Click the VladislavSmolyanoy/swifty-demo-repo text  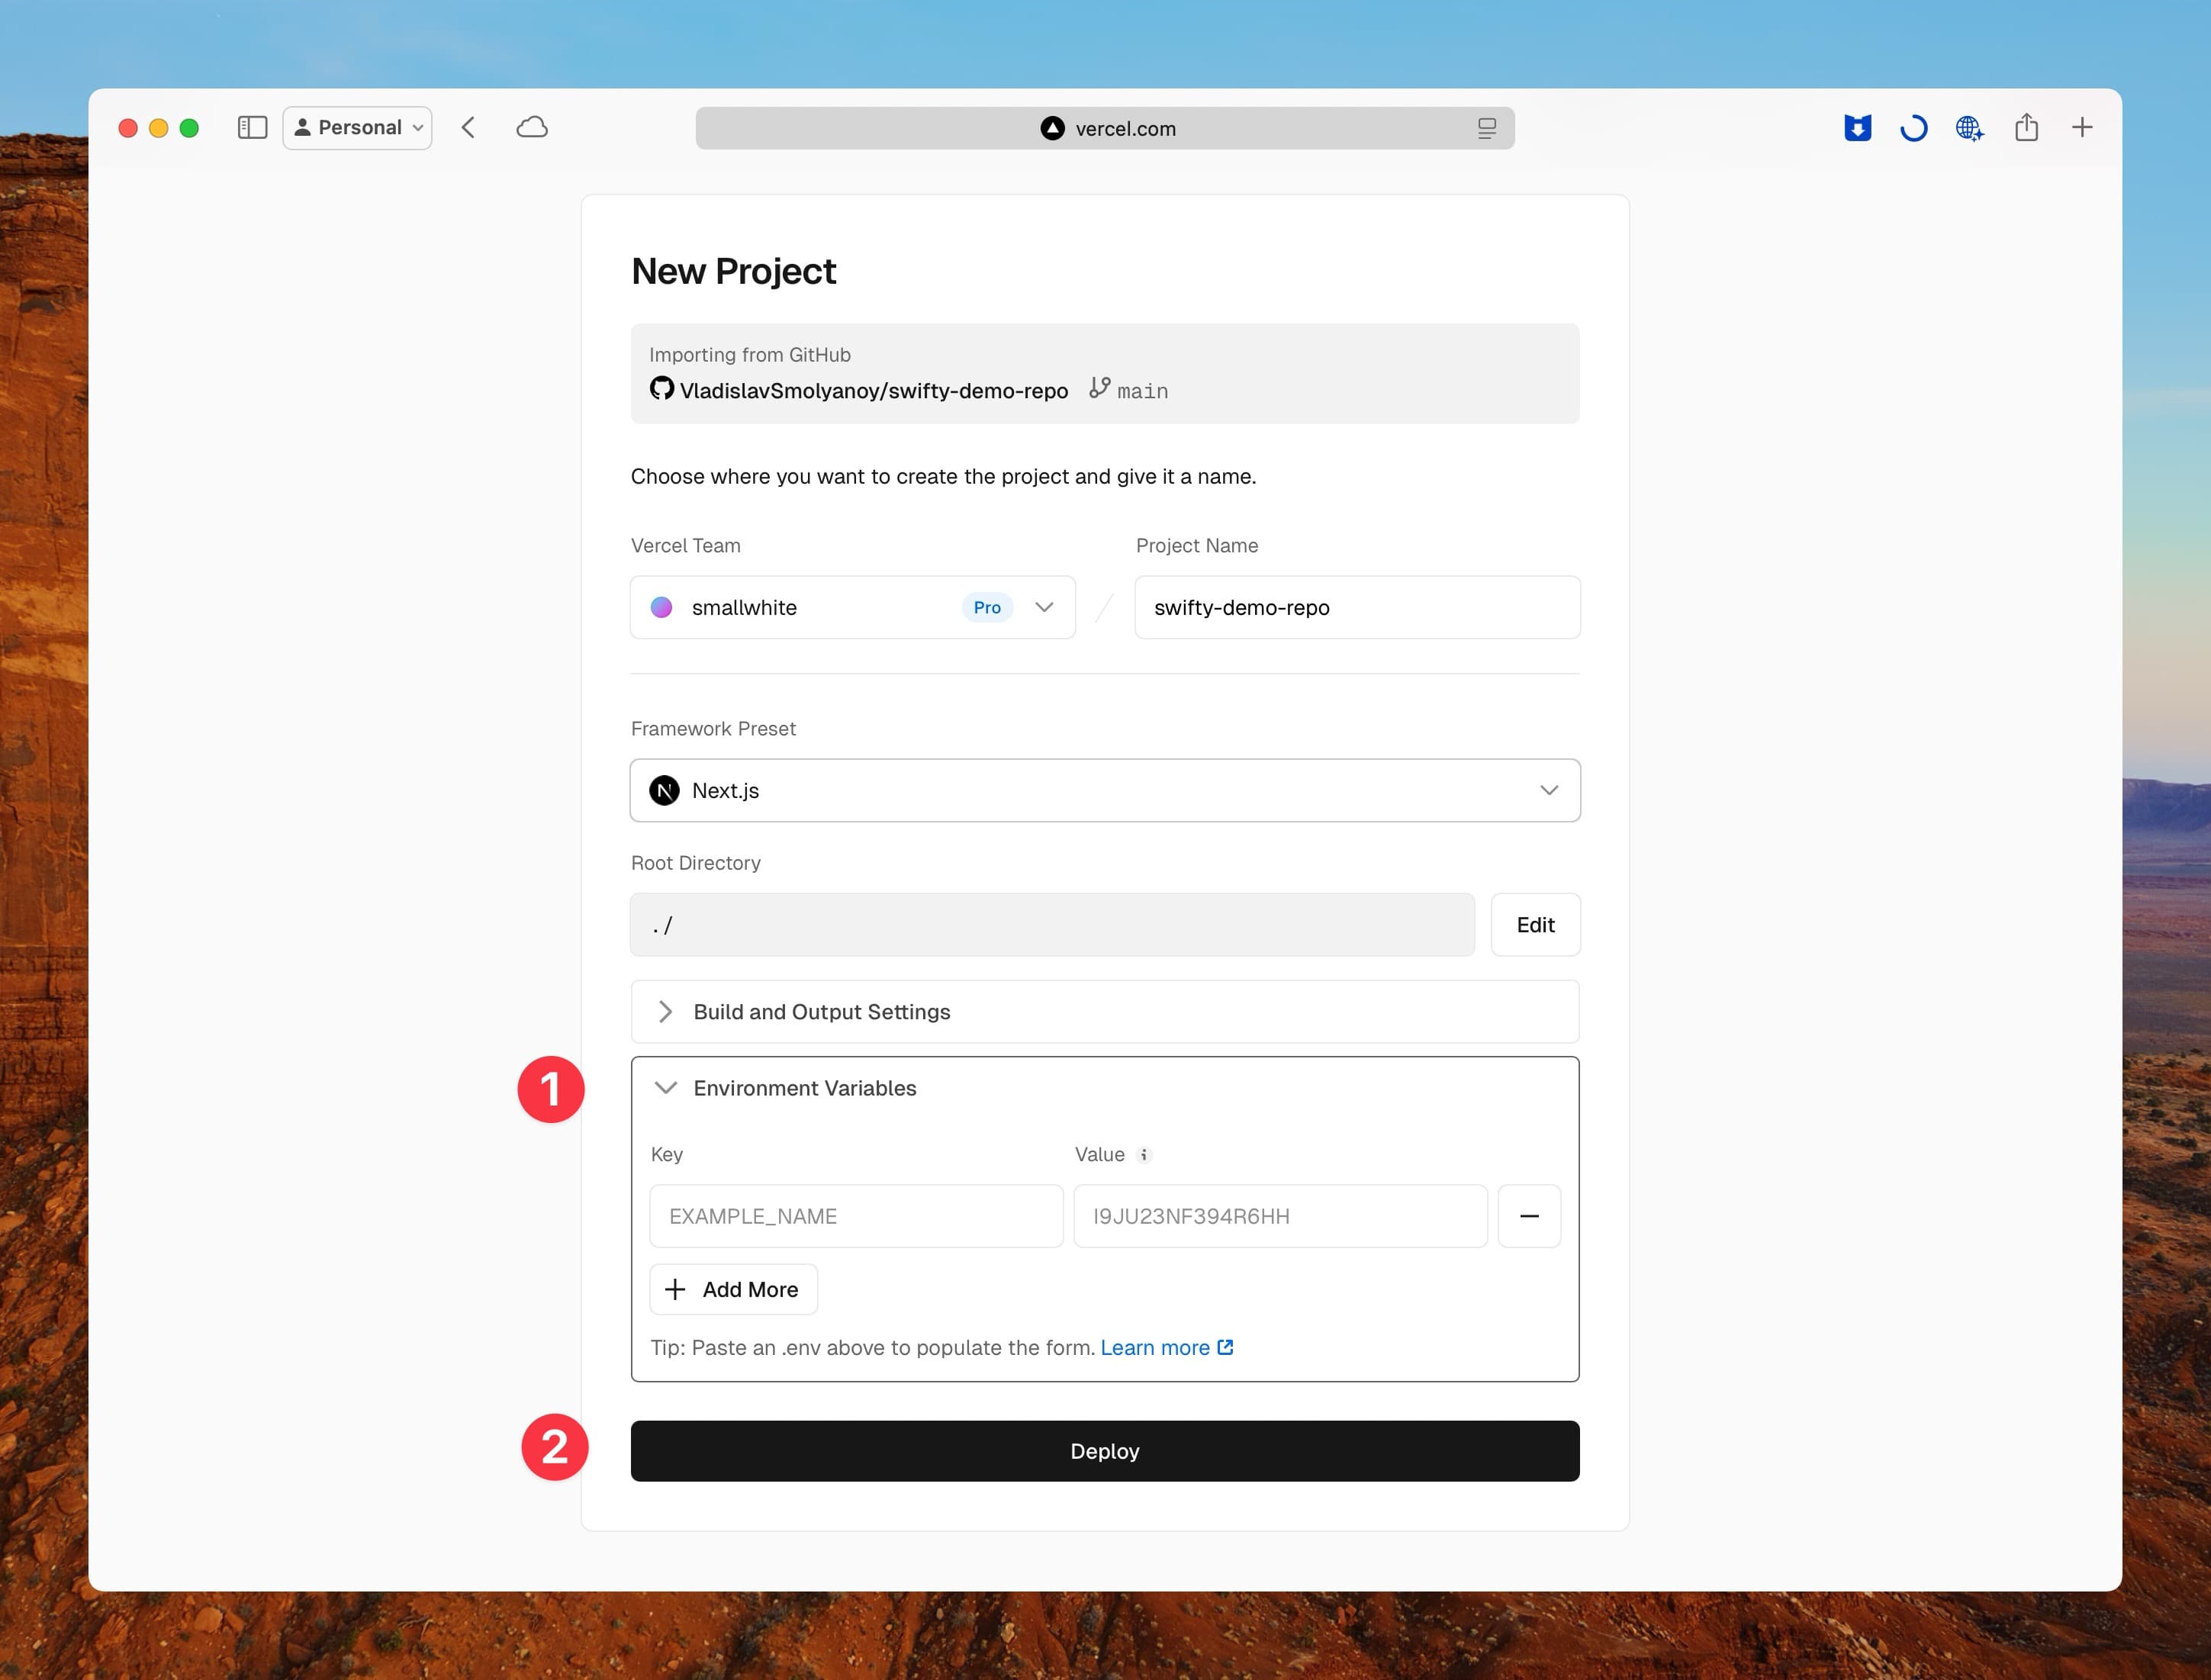tap(874, 391)
